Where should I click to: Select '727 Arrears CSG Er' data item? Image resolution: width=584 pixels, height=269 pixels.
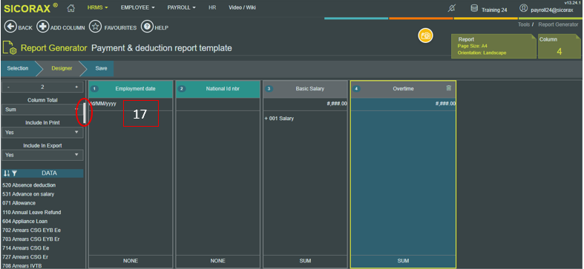pos(25,256)
